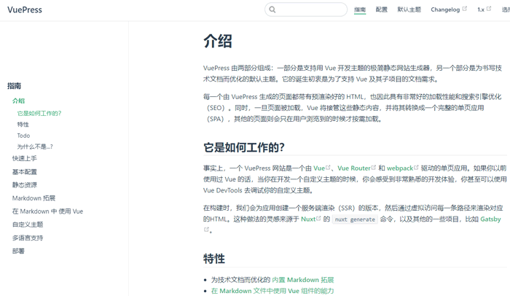
Task: Follow the Vue link in the paragraph
Action: coord(319,168)
